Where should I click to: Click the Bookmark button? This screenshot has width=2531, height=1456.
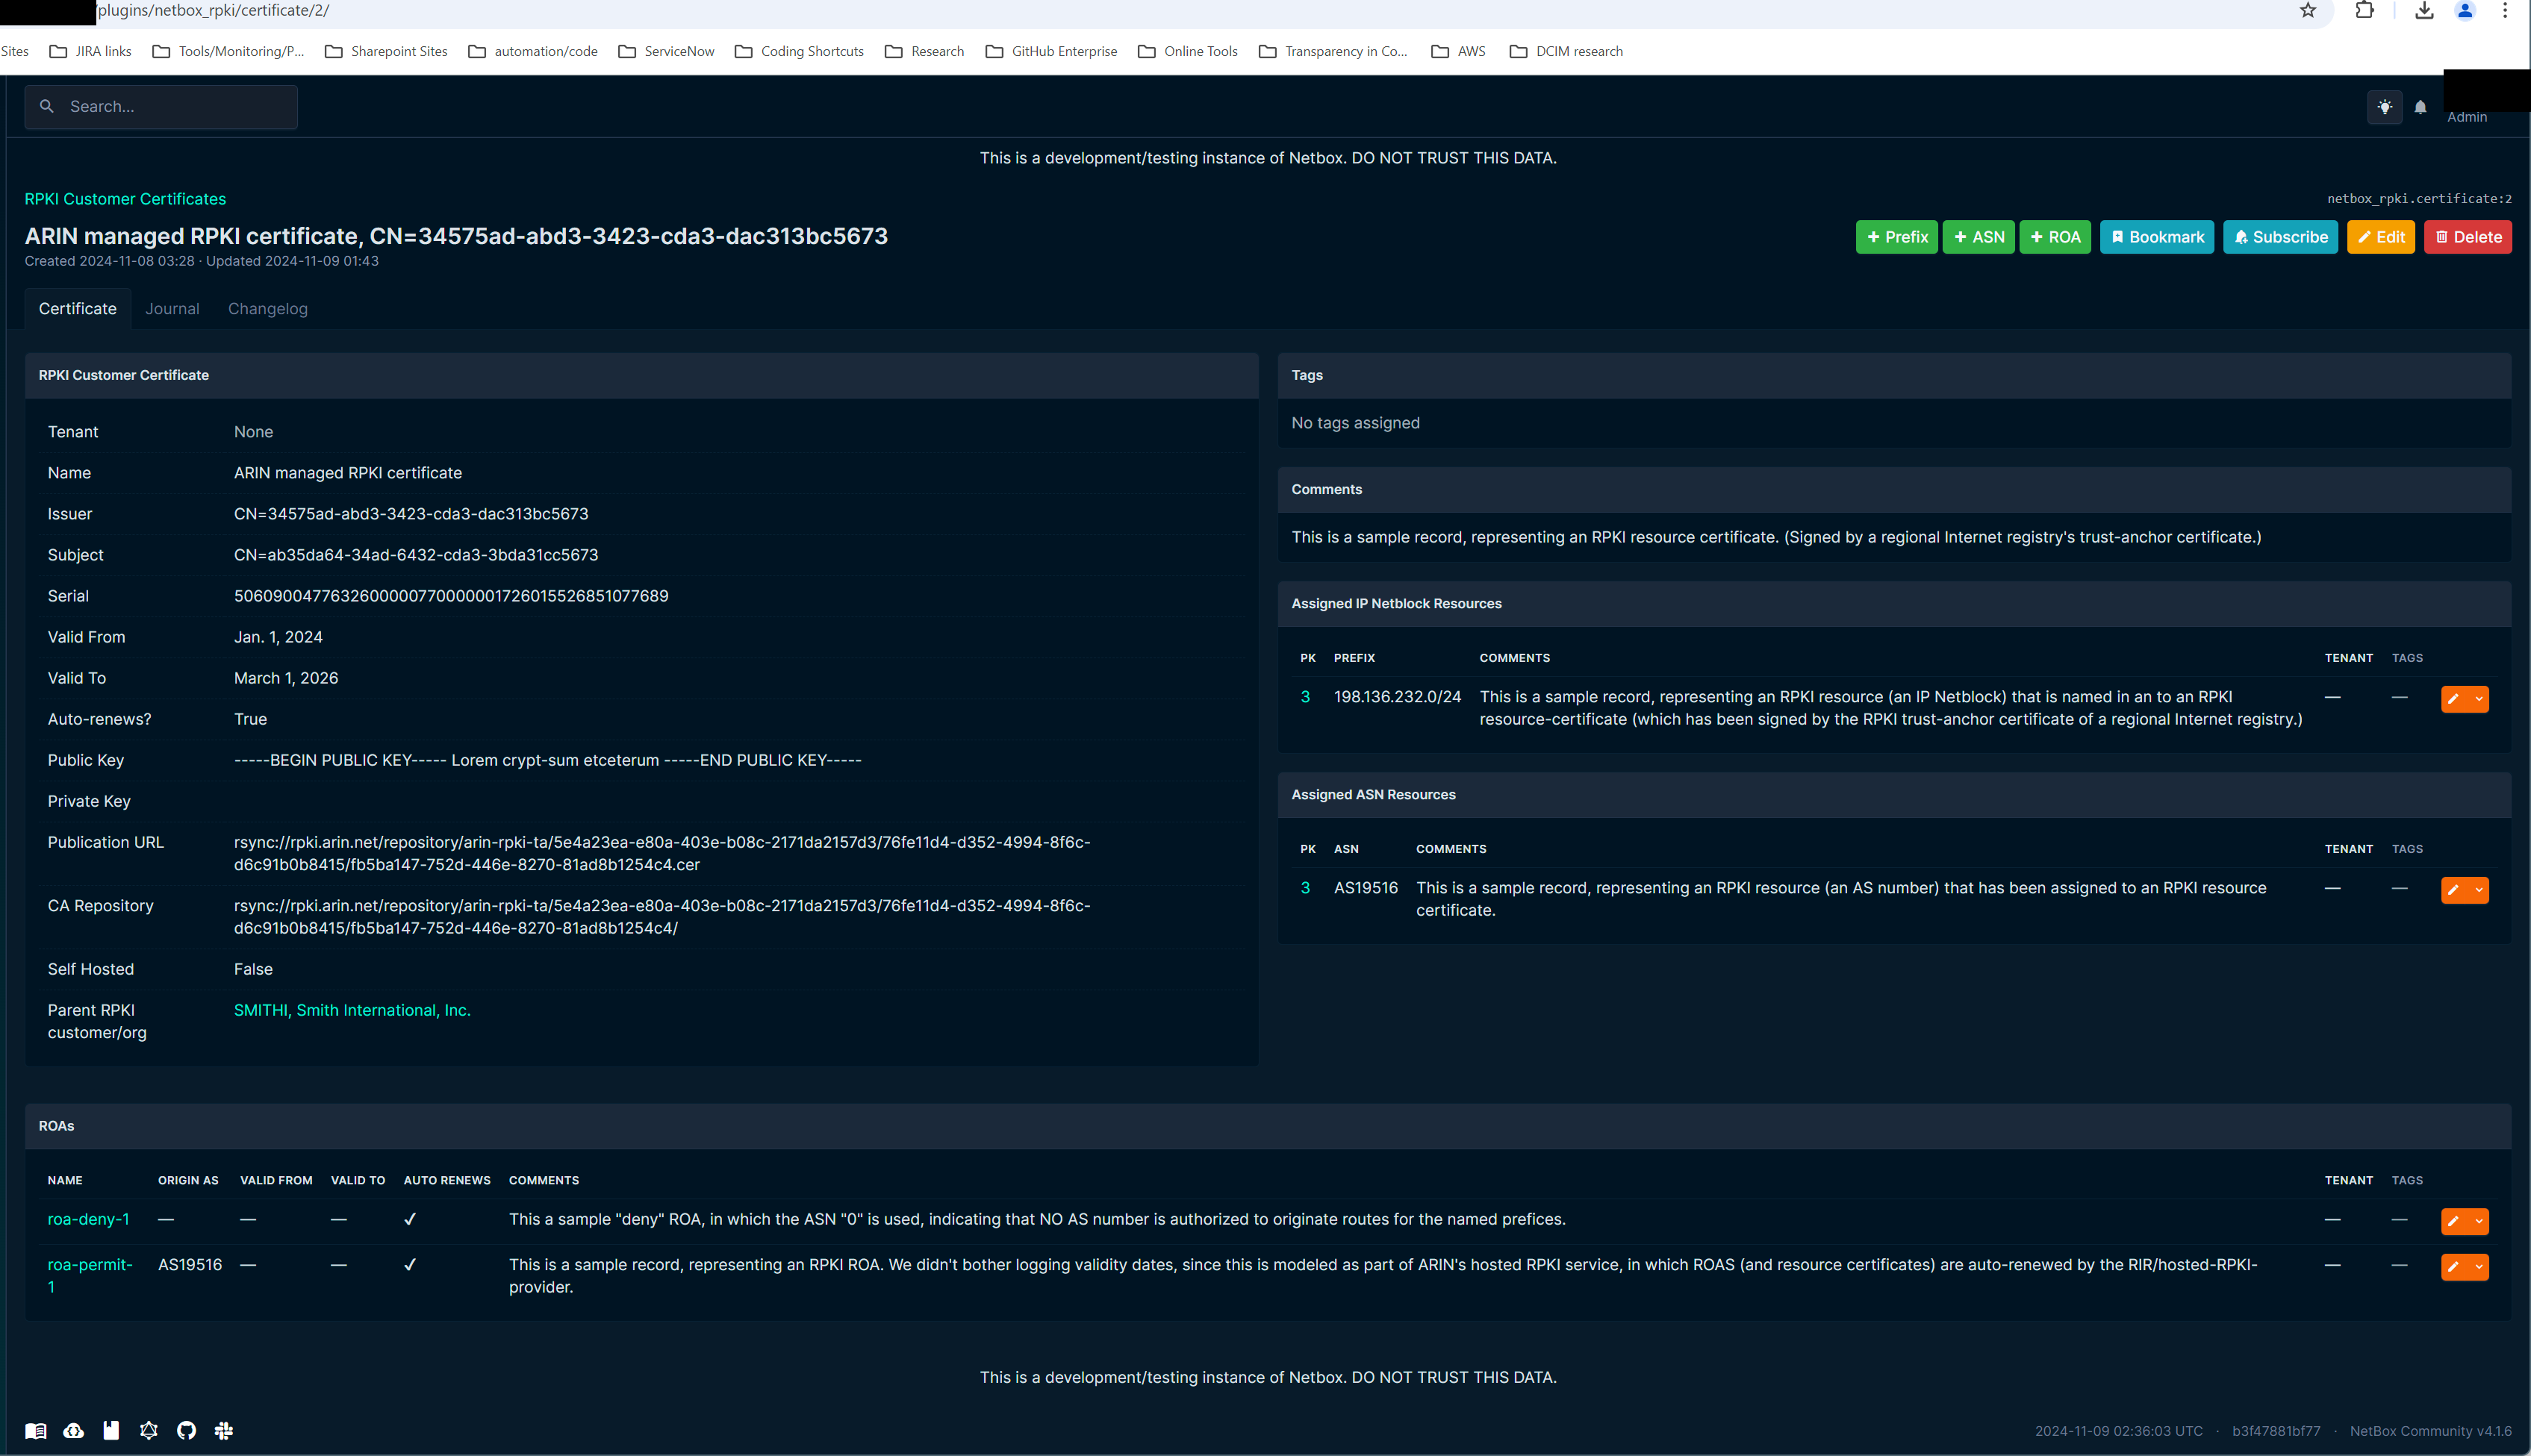click(x=2157, y=237)
